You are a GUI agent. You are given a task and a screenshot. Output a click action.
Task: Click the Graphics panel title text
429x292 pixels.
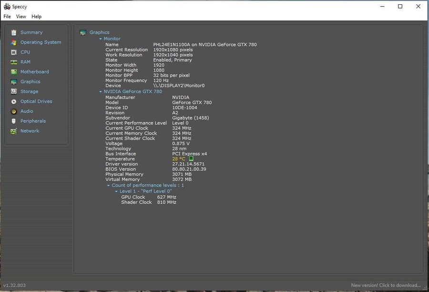coord(99,32)
